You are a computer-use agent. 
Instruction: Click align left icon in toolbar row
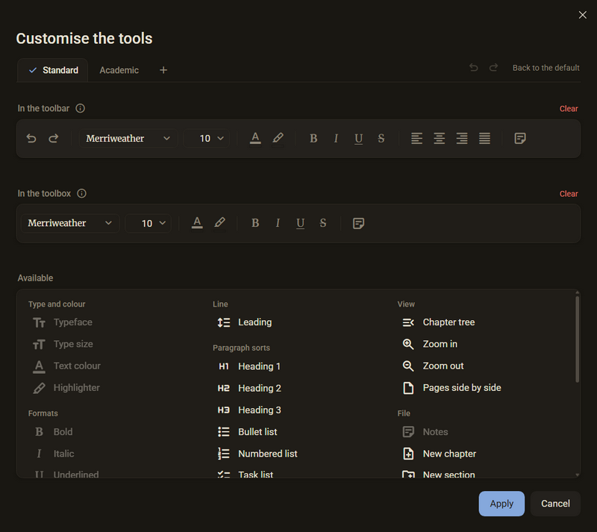click(x=416, y=138)
